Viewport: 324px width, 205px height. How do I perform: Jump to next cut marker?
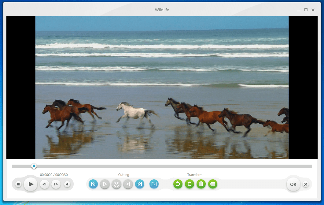point(128,184)
